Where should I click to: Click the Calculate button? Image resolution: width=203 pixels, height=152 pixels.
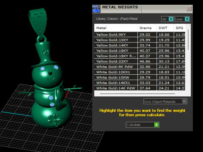point(143,125)
